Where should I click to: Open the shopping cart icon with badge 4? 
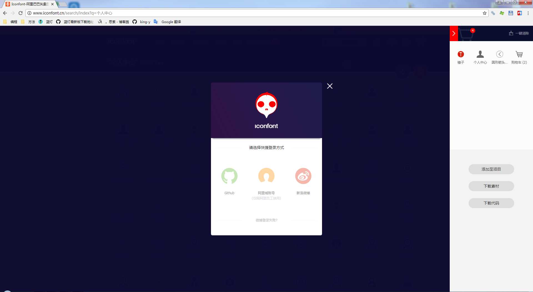click(x=467, y=34)
